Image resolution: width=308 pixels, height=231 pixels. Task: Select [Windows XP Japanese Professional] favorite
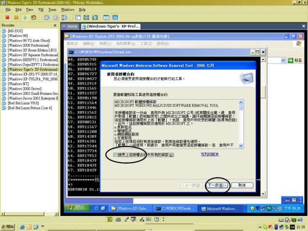coord(33,55)
